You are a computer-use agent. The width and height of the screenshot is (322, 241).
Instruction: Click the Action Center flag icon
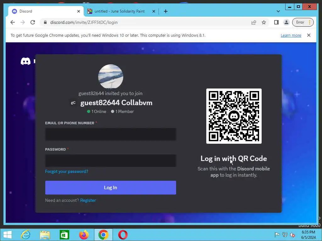click(277, 234)
